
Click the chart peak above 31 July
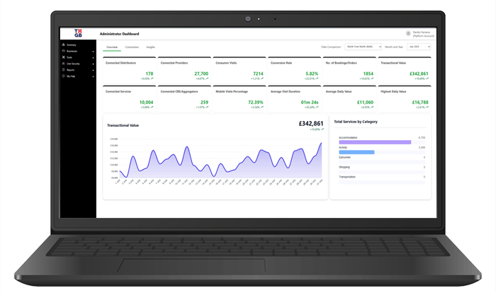[x=321, y=143]
